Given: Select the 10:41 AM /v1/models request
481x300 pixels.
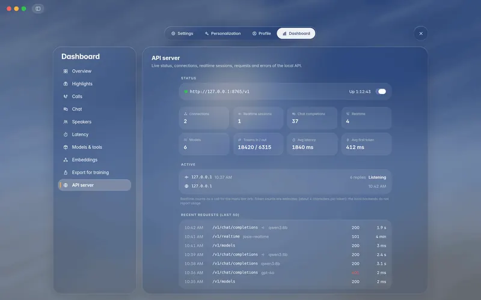Looking at the screenshot, I should [x=285, y=245].
